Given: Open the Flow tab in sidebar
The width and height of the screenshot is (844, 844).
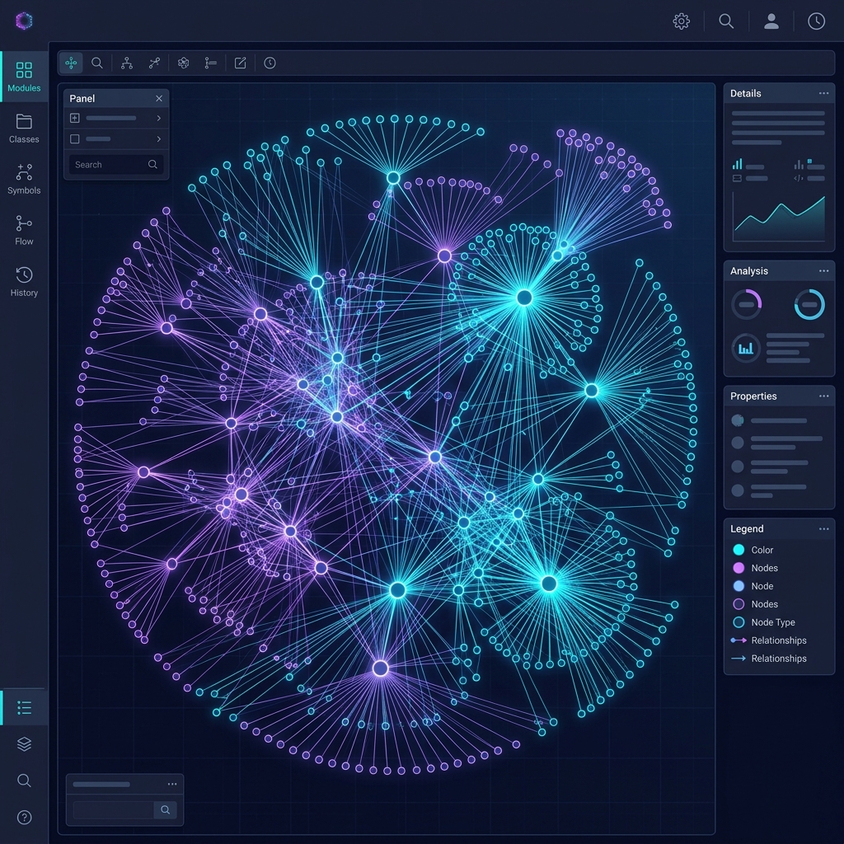Looking at the screenshot, I should pos(24,231).
